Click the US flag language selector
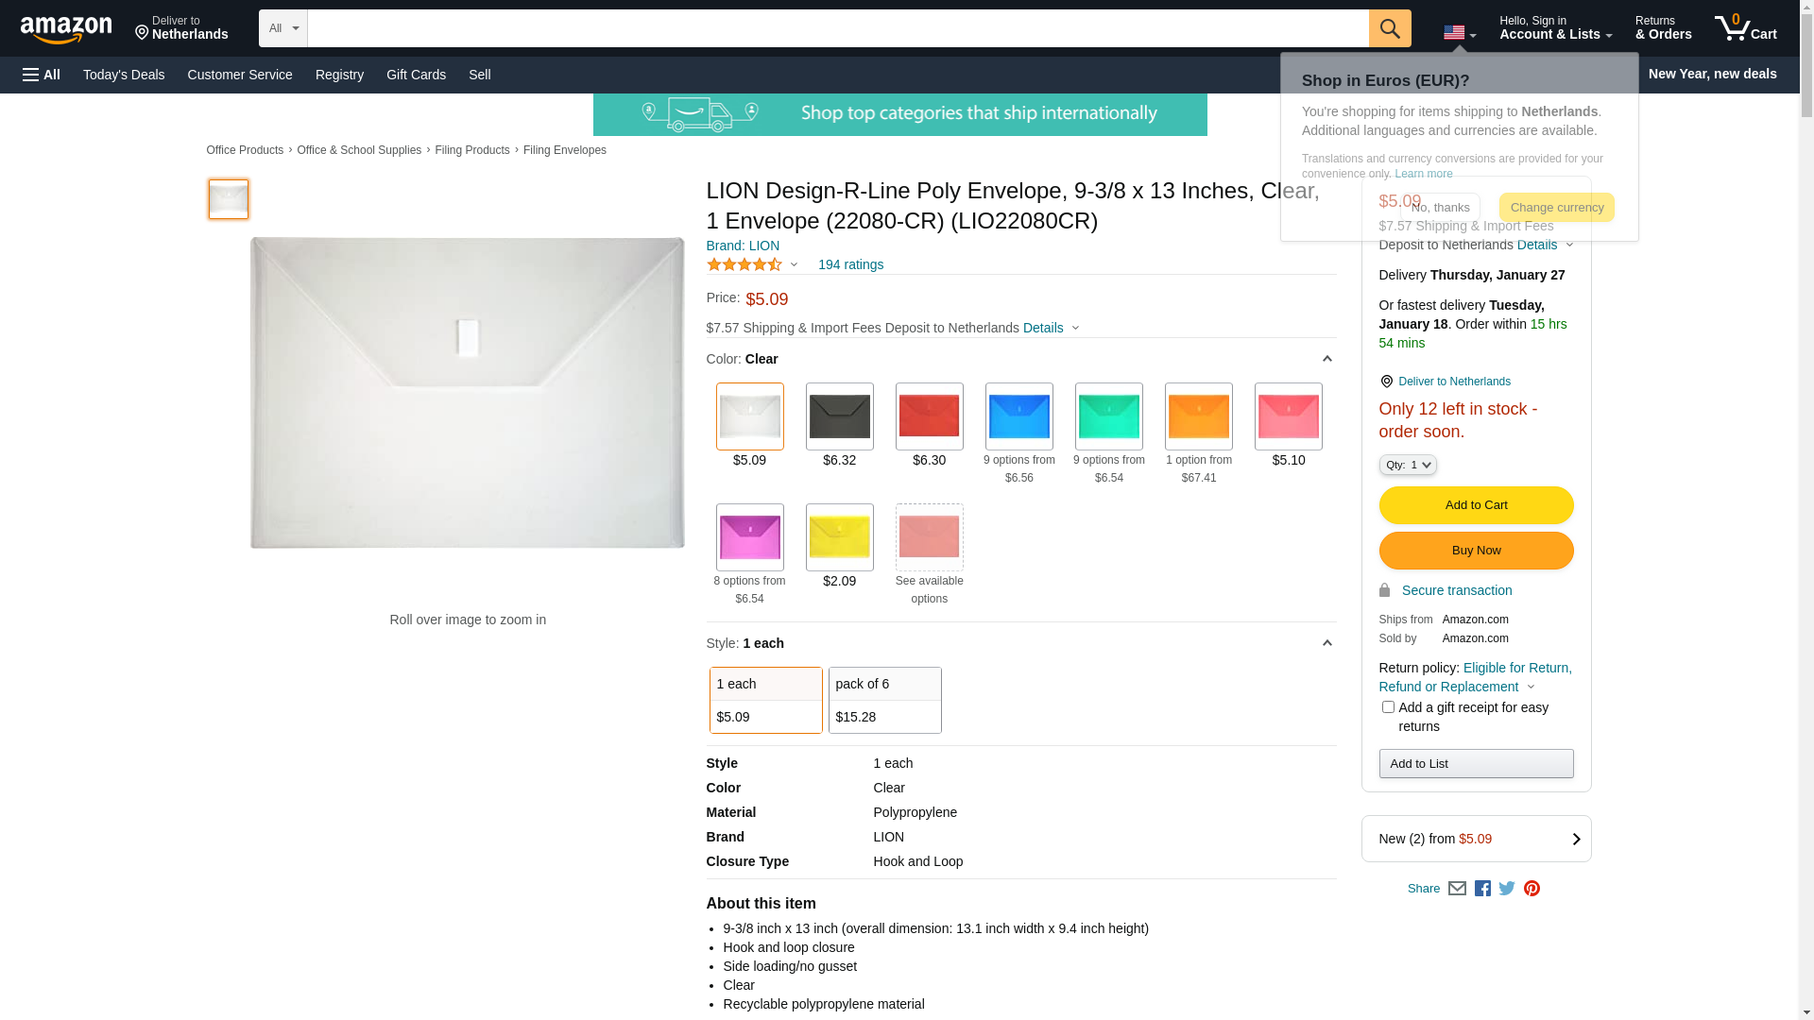This screenshot has width=1814, height=1020. (1459, 33)
